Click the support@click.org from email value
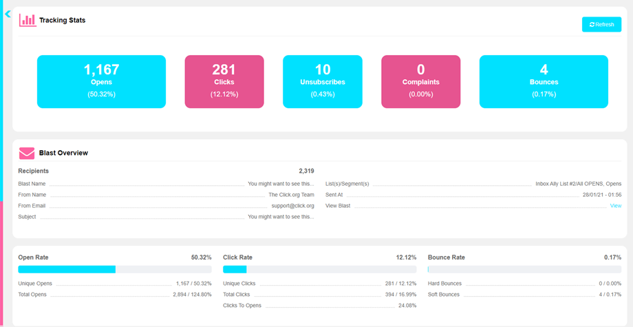The image size is (633, 327). pos(292,206)
